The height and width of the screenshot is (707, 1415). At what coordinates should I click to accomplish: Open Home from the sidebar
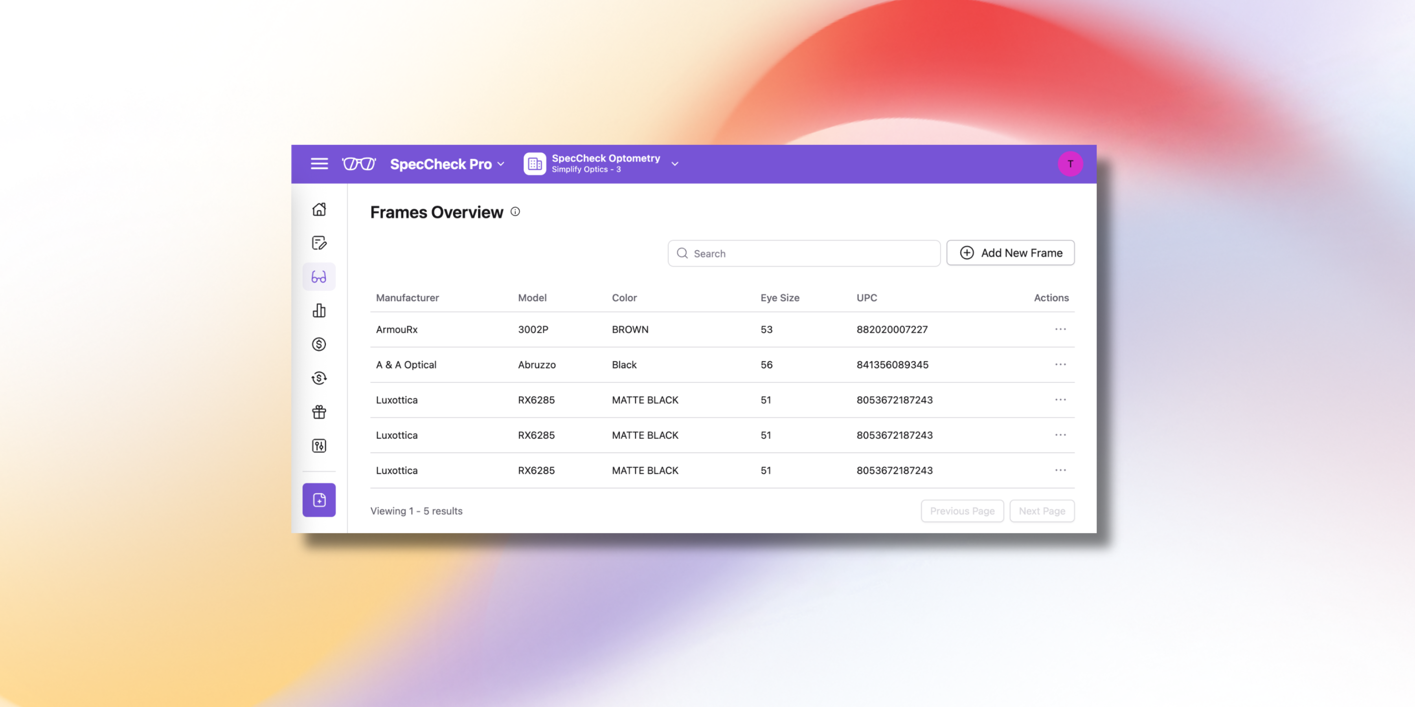point(319,209)
